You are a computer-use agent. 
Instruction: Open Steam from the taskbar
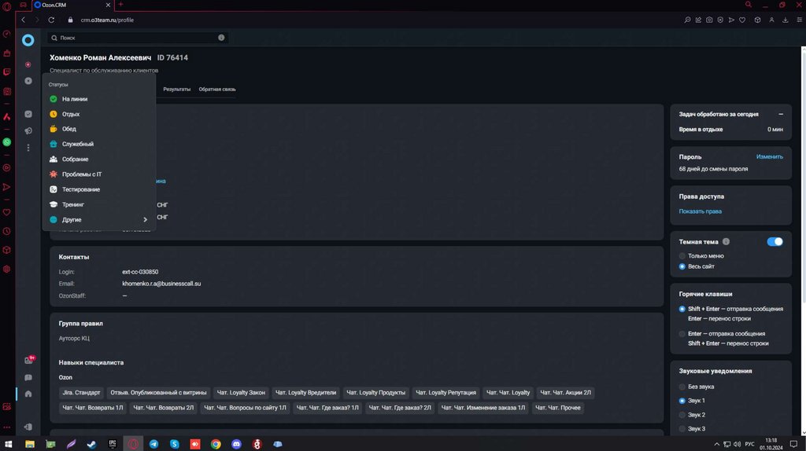coord(91,444)
